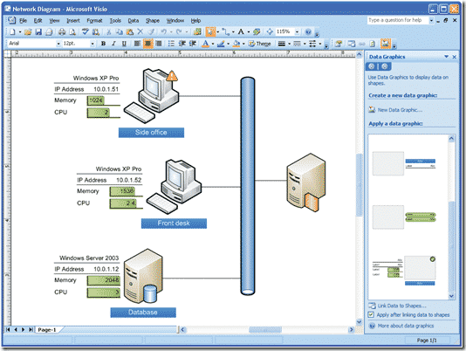The image size is (466, 351).
Task: Click the Refresh Data toolbar icon
Action: point(373,44)
